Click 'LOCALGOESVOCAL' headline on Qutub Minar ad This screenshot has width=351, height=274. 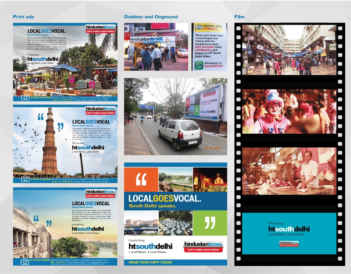(x=91, y=122)
